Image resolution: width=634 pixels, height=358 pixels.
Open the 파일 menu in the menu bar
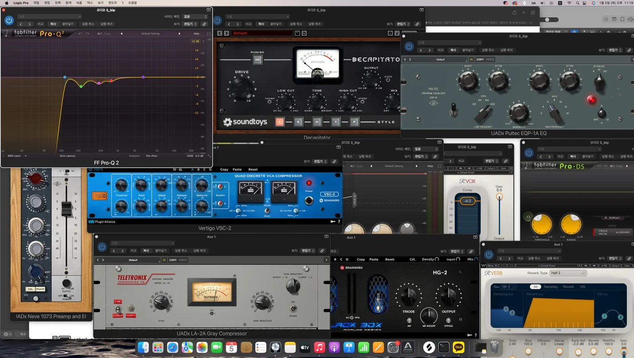(x=36, y=3)
